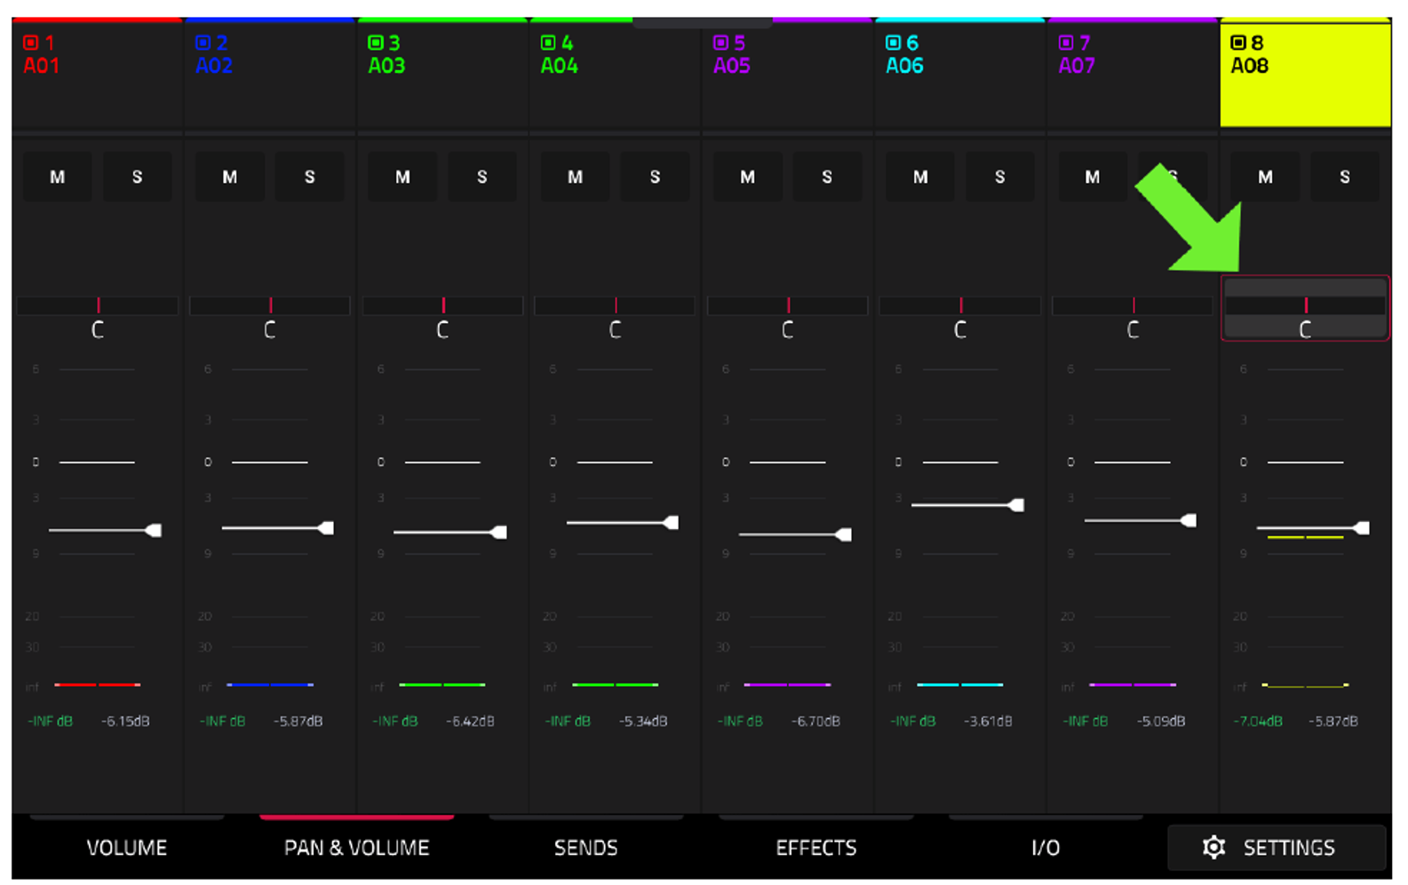Grab the A06 volume fader handle

click(x=1016, y=505)
